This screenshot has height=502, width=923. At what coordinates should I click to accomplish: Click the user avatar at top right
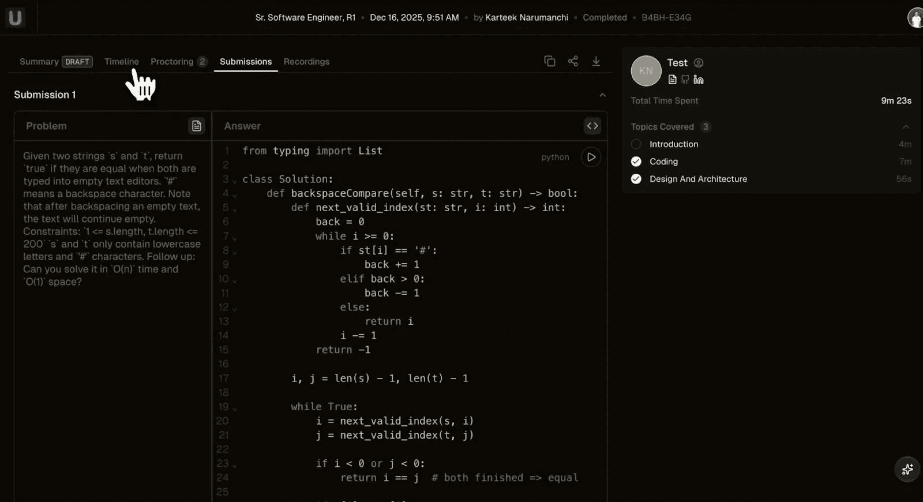click(916, 18)
